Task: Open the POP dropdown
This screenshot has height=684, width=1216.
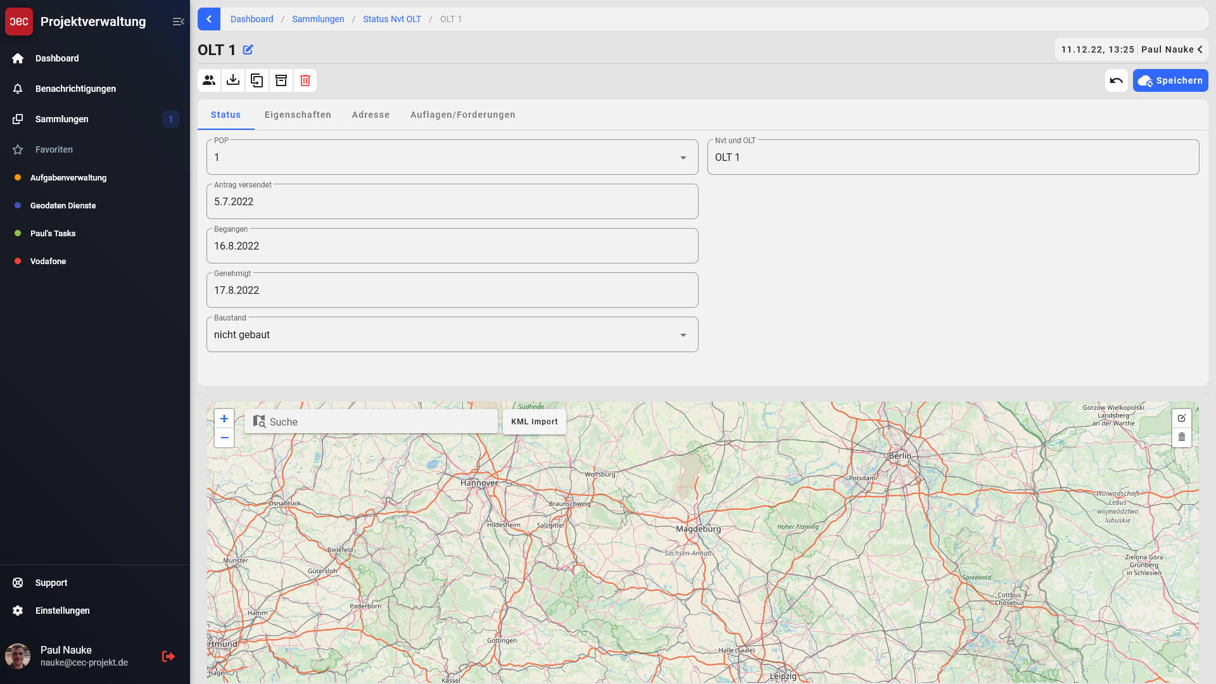Action: tap(683, 157)
